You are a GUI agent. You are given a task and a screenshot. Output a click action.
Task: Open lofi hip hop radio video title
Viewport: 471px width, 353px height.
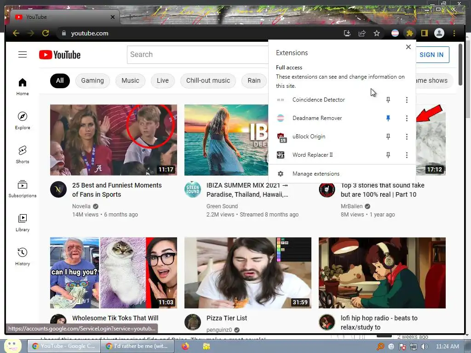coord(379,323)
